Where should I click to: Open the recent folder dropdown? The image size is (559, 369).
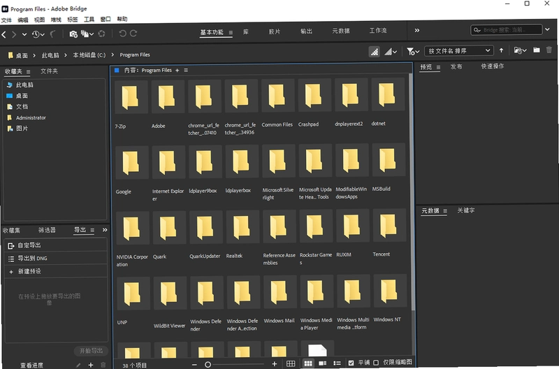(520, 50)
